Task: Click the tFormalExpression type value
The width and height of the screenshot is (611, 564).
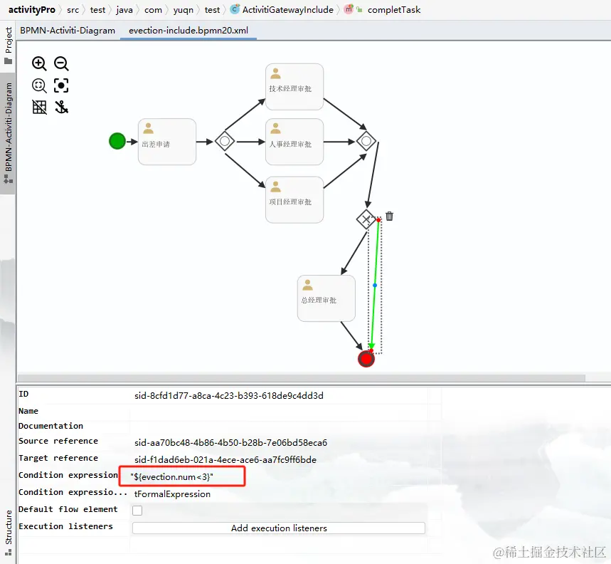Action: point(172,493)
